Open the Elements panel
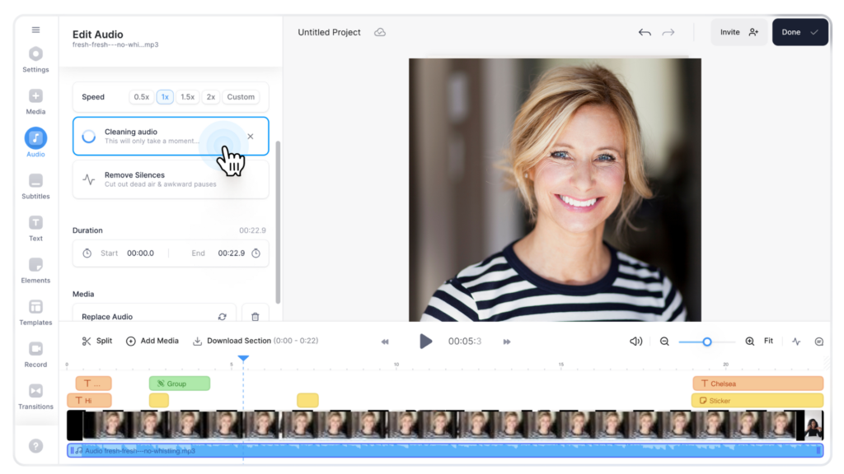Viewport: 844px width, 474px height. 35,270
